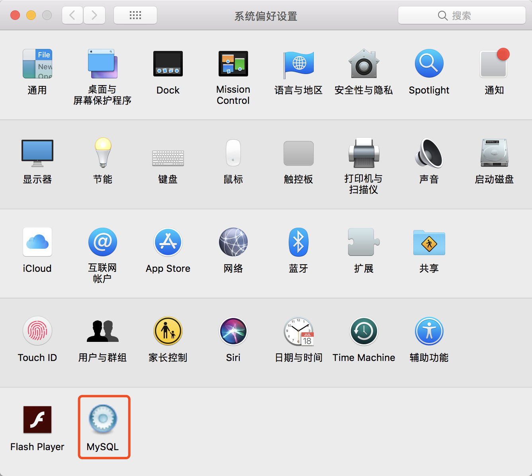Click the forward navigation arrow

tap(94, 16)
